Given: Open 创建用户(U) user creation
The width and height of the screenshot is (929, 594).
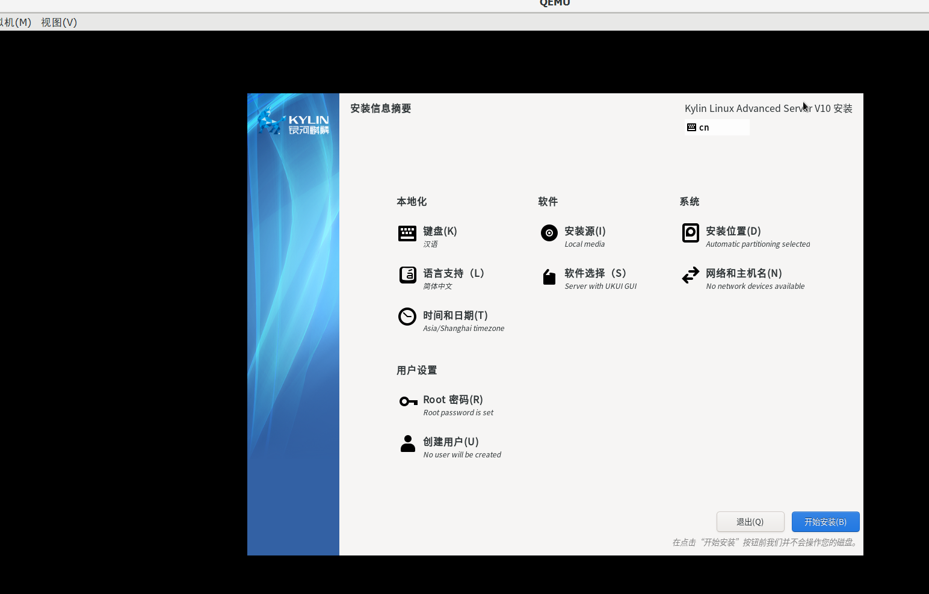Looking at the screenshot, I should click(451, 442).
